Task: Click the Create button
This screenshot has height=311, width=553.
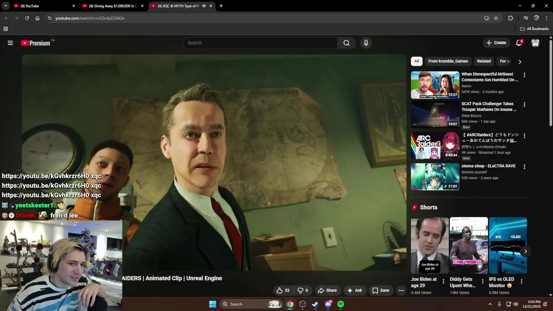Action: (x=496, y=43)
